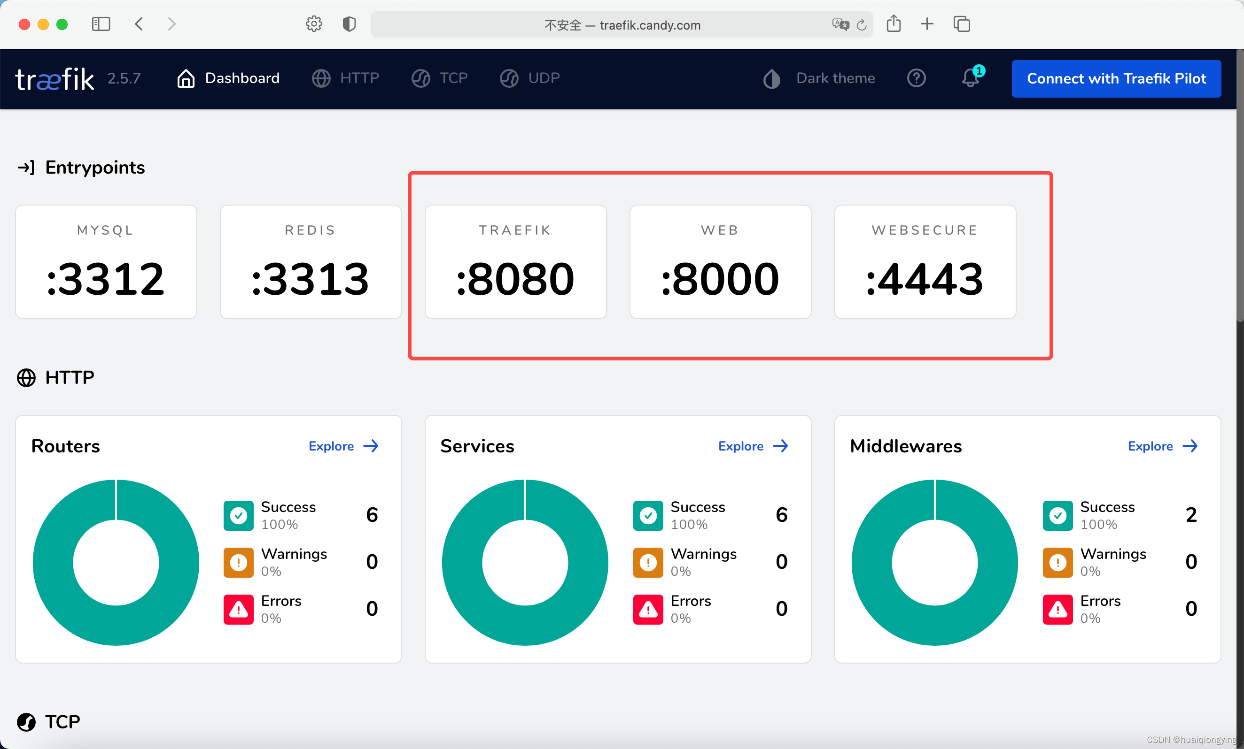Switch to the TCP tab
Screen dimensions: 1244x749
[439, 78]
